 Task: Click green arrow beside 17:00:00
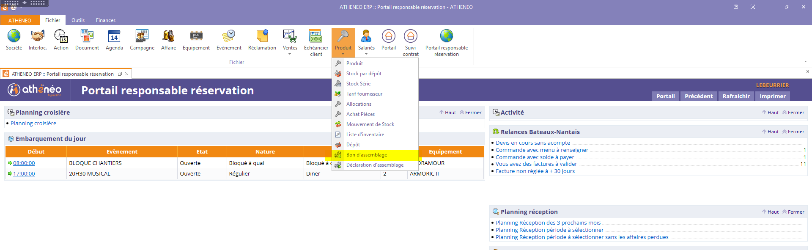pos(10,173)
